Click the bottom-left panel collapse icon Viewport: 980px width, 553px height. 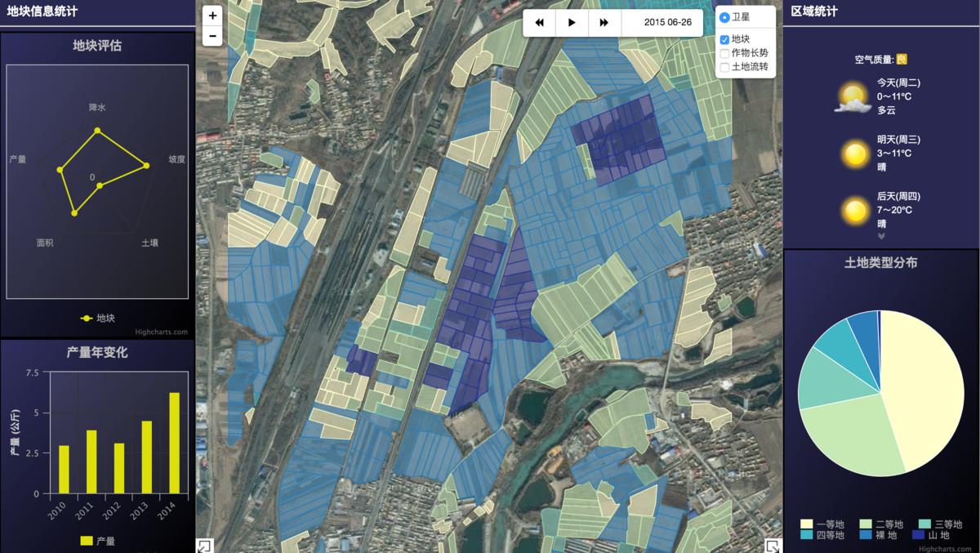[x=204, y=545]
